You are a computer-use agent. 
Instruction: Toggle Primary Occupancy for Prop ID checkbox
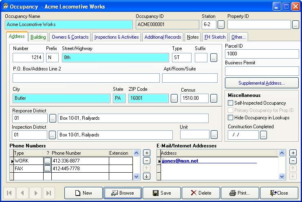(230, 110)
